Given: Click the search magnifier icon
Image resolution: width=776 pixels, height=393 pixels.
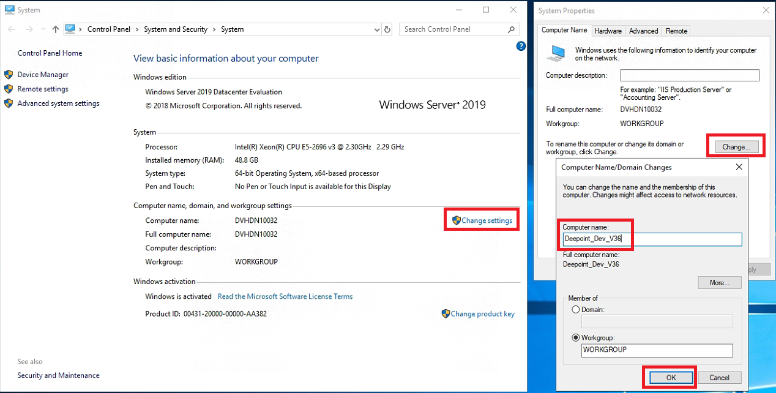Looking at the screenshot, I should pos(512,29).
